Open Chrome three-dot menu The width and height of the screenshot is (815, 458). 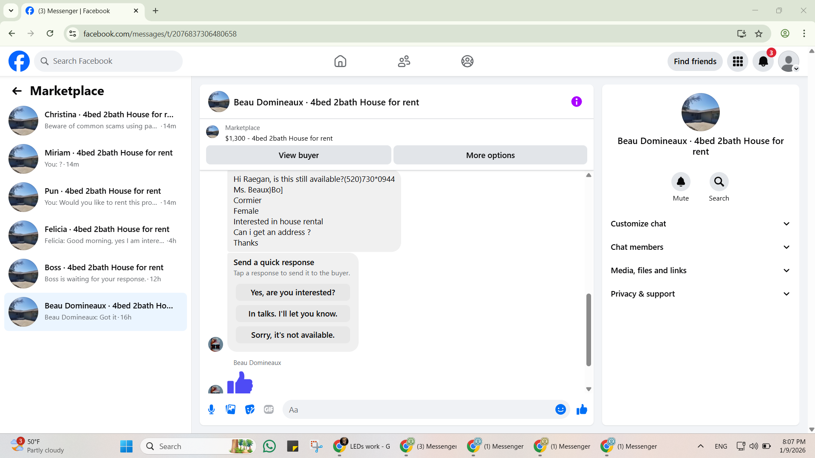pos(804,34)
